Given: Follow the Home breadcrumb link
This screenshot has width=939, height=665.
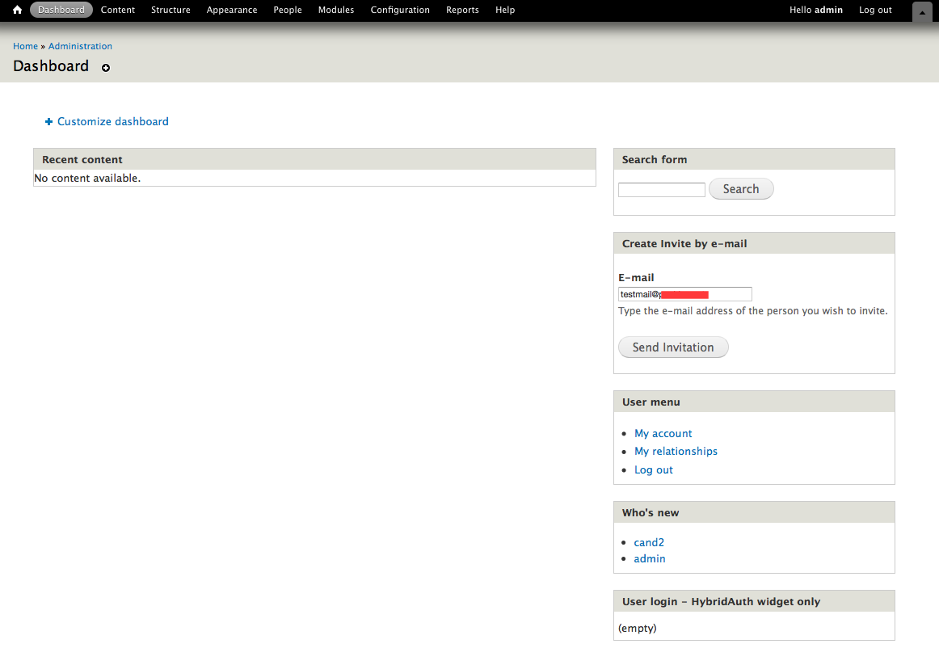Looking at the screenshot, I should point(25,46).
